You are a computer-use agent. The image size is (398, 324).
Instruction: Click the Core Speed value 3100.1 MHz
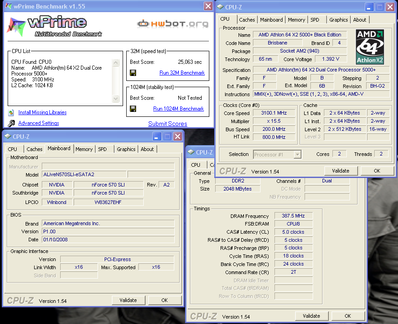coord(274,113)
